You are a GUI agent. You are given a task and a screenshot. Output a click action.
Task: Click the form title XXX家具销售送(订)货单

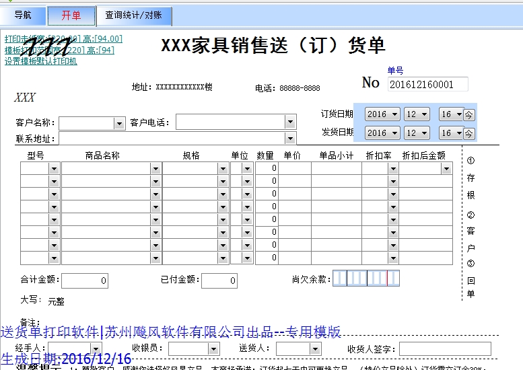point(273,45)
